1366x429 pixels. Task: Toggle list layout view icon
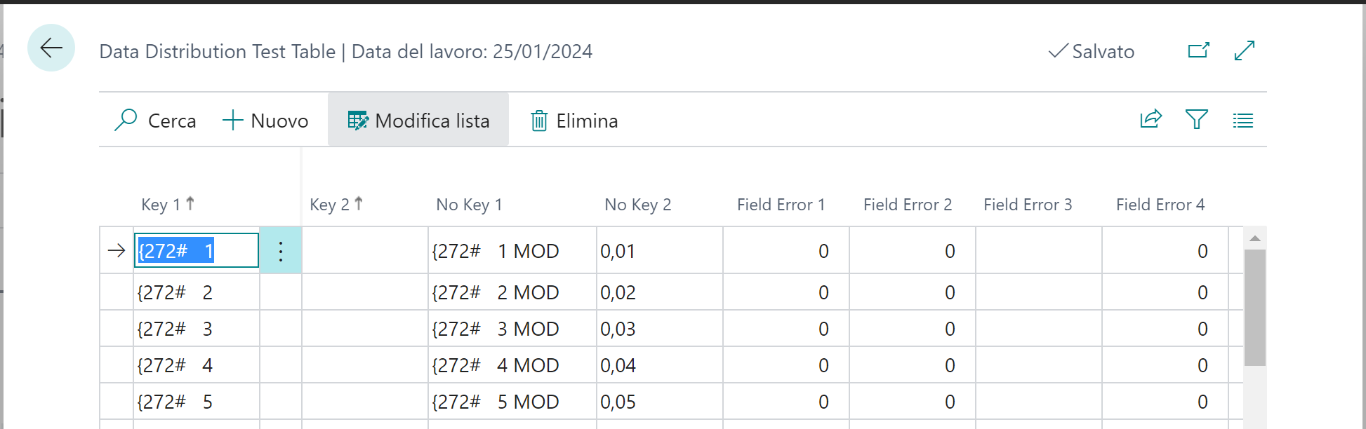click(1242, 121)
